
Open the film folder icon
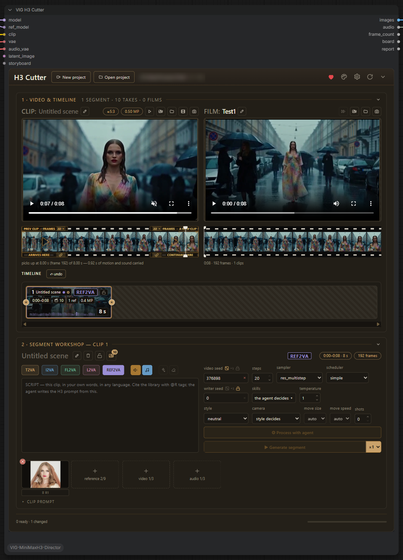366,112
